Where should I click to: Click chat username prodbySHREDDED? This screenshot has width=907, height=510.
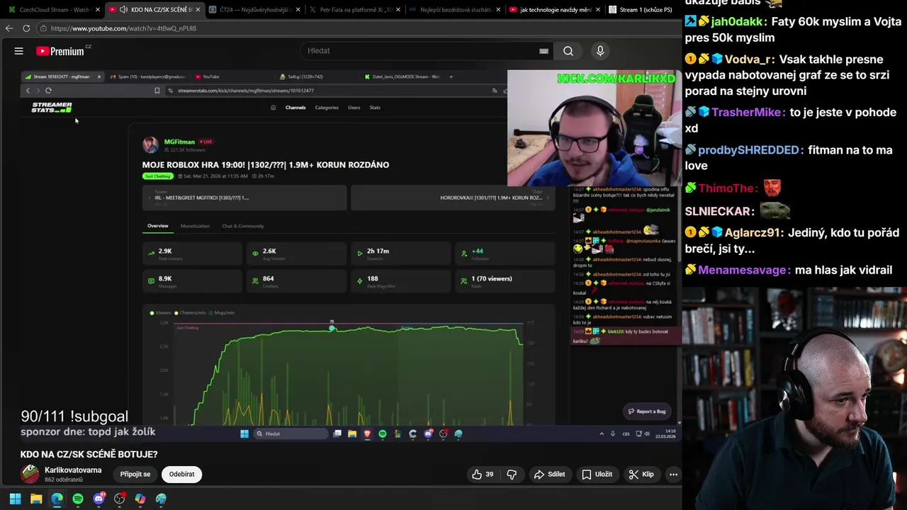coord(748,150)
